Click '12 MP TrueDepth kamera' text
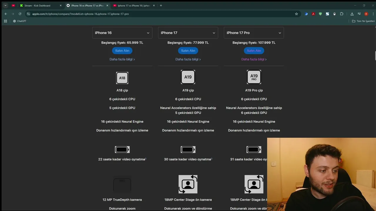Screen dimensions: 376x211 [122, 200]
